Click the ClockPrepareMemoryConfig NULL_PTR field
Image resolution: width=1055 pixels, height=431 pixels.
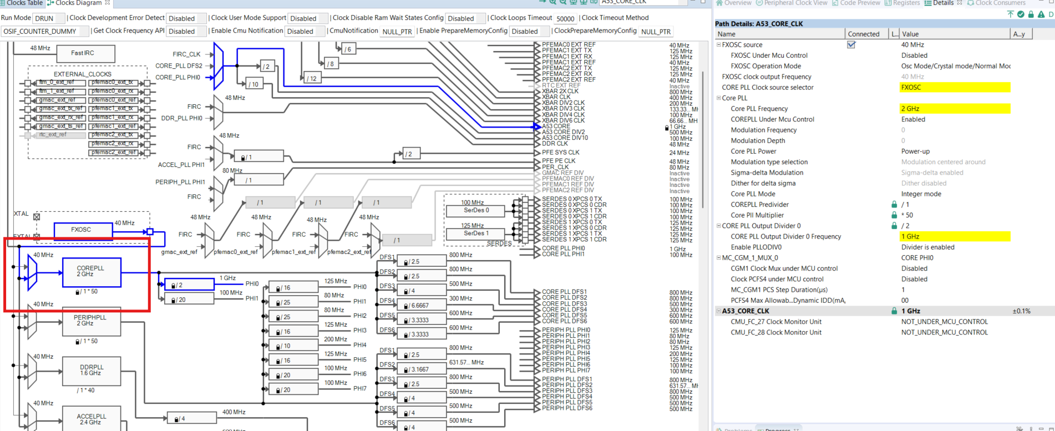click(x=656, y=31)
